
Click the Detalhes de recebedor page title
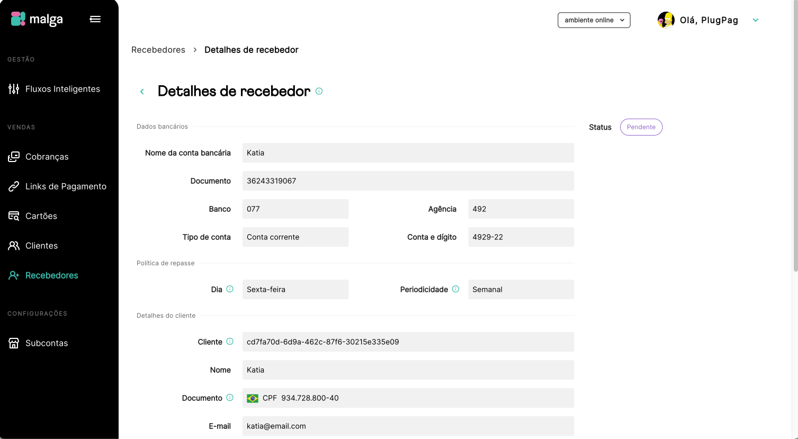[234, 91]
